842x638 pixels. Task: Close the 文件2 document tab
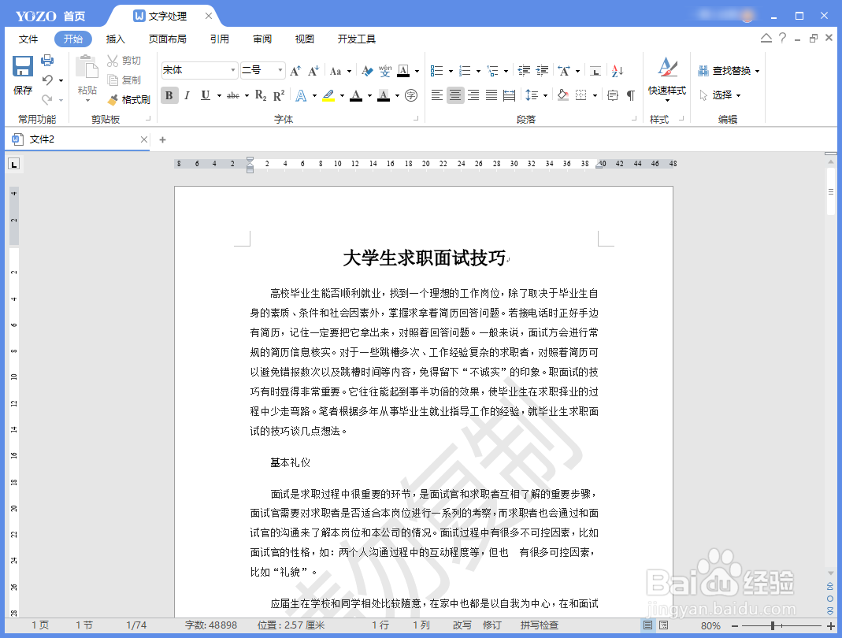coord(144,139)
